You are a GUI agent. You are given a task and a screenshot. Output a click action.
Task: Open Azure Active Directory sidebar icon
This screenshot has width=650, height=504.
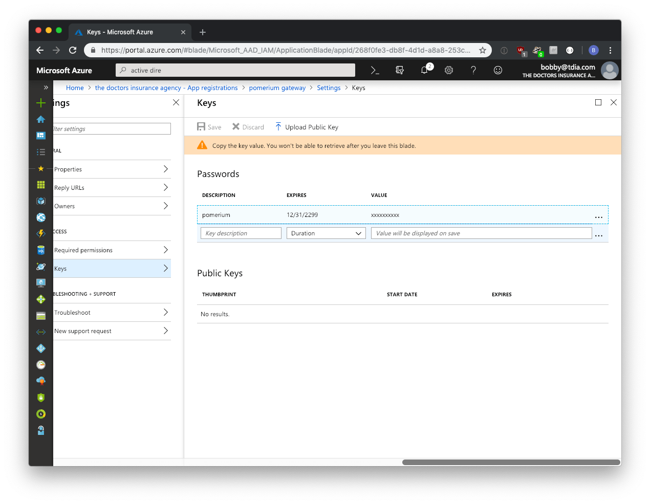coord(41,348)
